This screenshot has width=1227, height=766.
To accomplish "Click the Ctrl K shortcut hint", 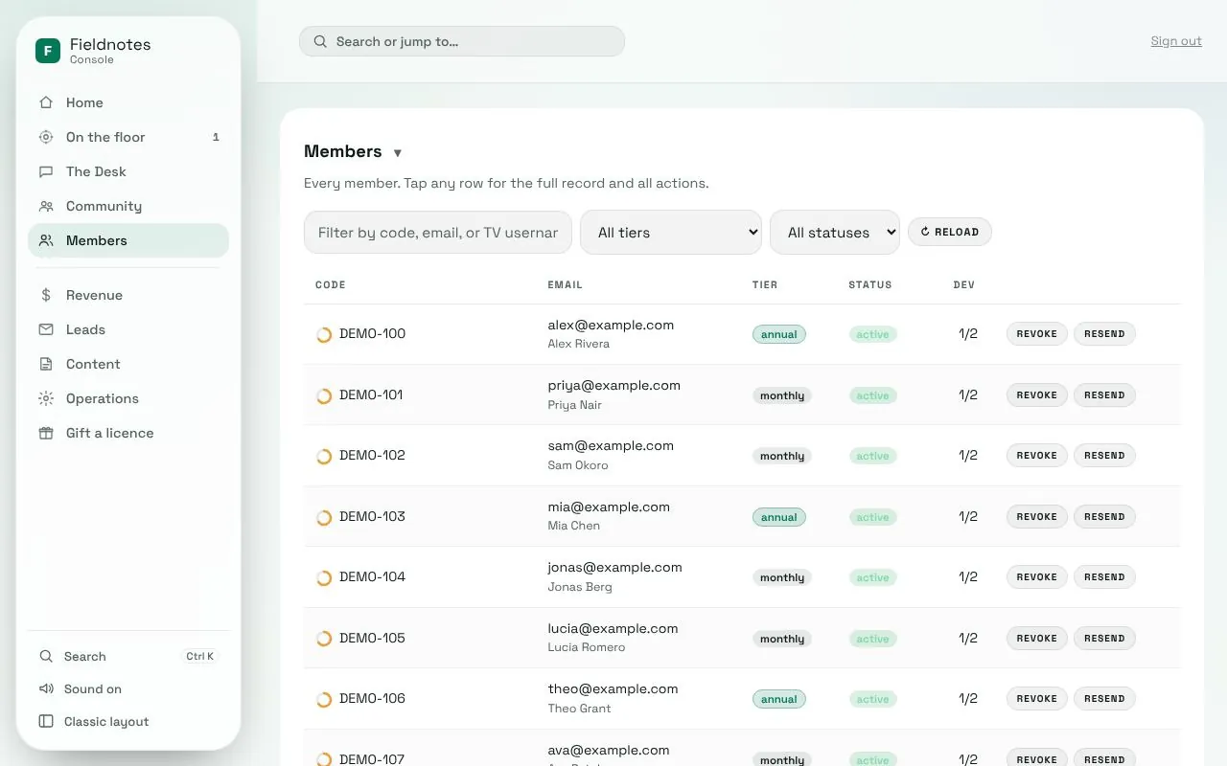I will point(200,657).
